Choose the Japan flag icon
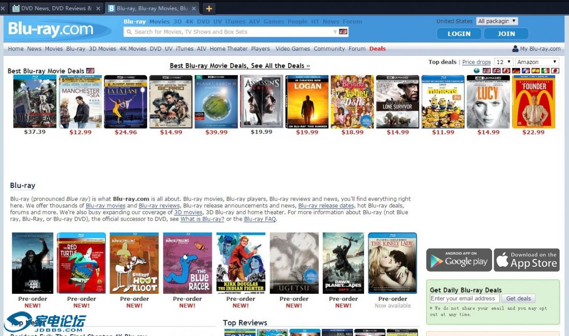 (x=554, y=71)
